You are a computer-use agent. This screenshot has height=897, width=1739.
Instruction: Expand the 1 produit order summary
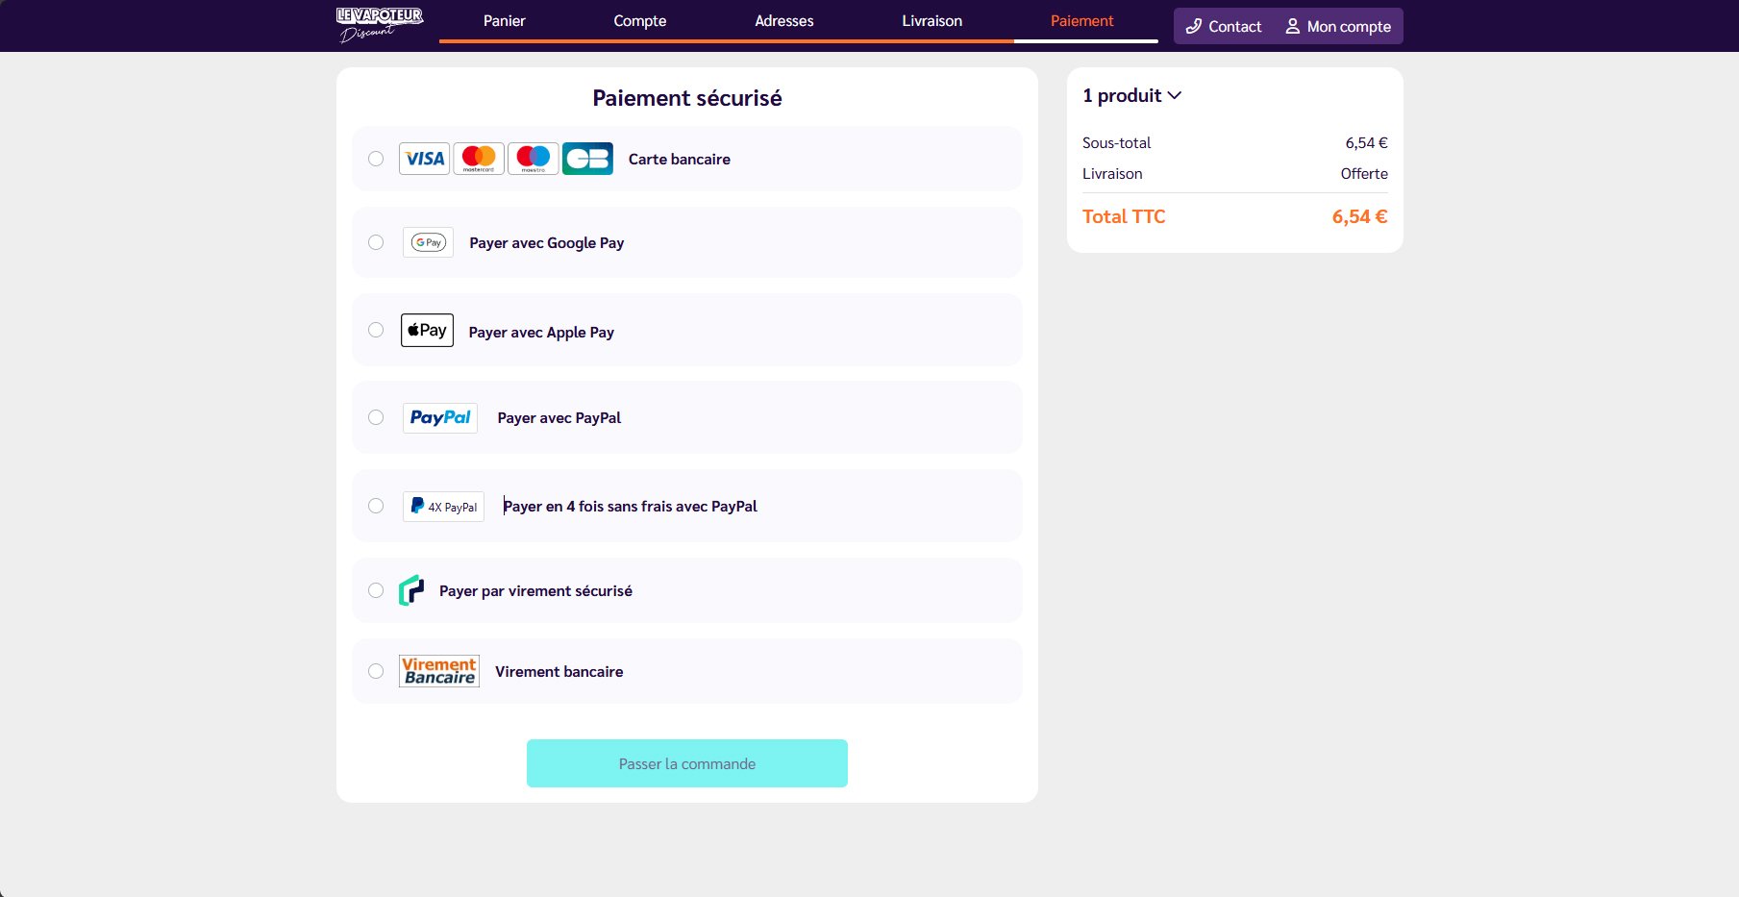(x=1131, y=95)
